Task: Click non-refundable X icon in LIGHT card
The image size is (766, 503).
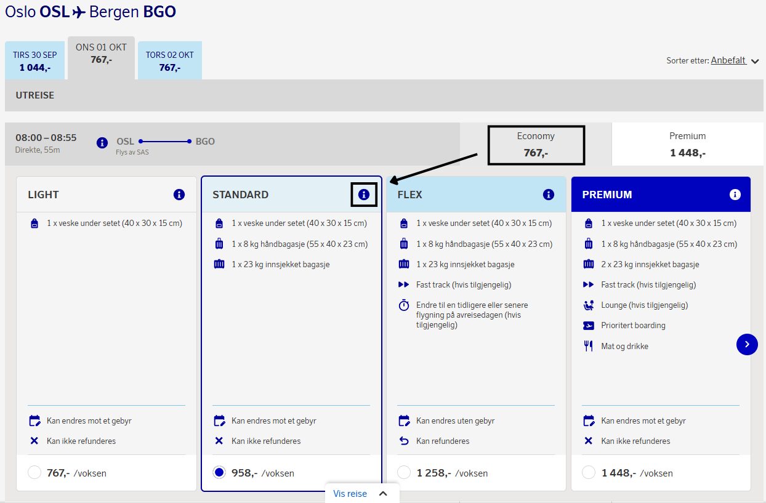Action: [x=34, y=441]
